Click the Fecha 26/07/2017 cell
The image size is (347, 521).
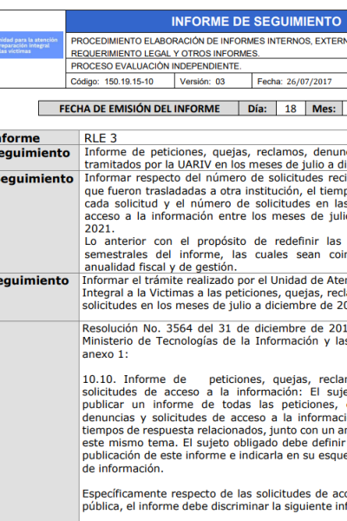click(x=299, y=82)
